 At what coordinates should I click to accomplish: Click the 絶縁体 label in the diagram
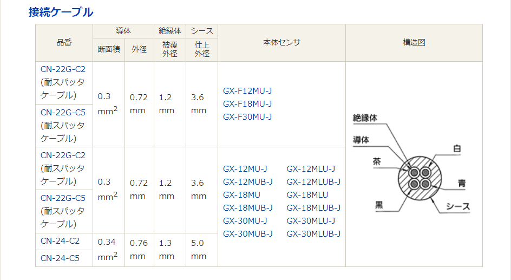pyautogui.click(x=365, y=118)
